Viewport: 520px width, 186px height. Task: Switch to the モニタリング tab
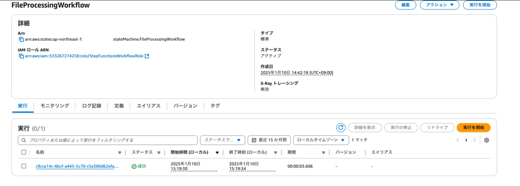point(55,106)
